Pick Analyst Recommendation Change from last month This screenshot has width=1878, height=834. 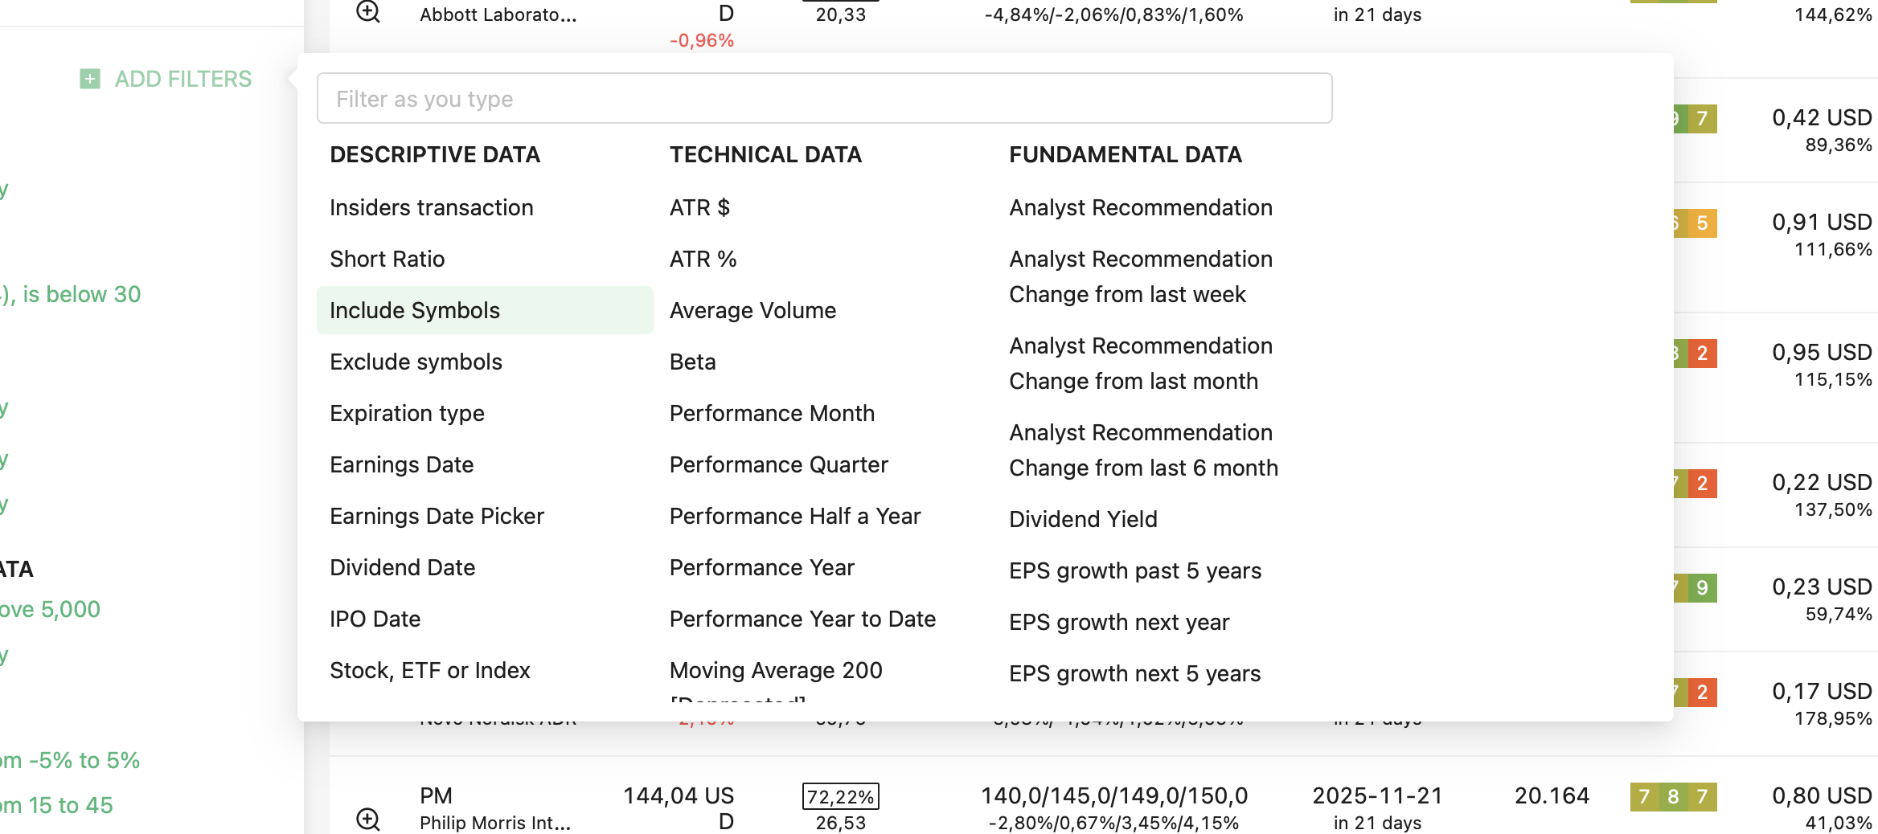(1140, 363)
